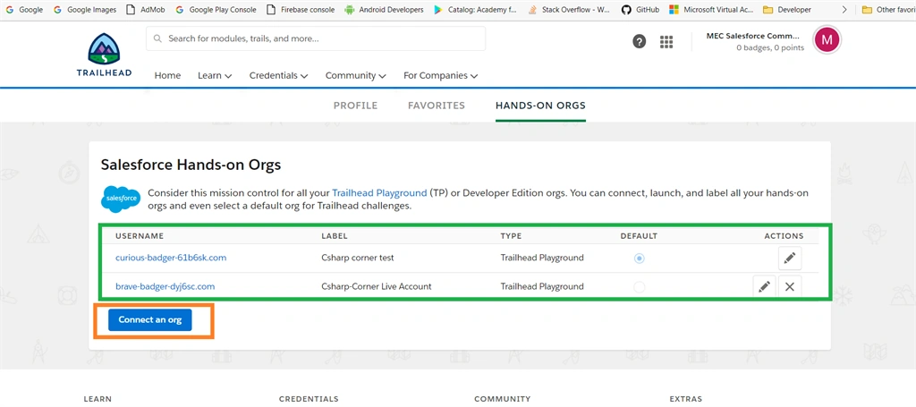Viewport: 916px width, 407px height.
Task: Open Developer bookmarks folder
Action: [787, 9]
